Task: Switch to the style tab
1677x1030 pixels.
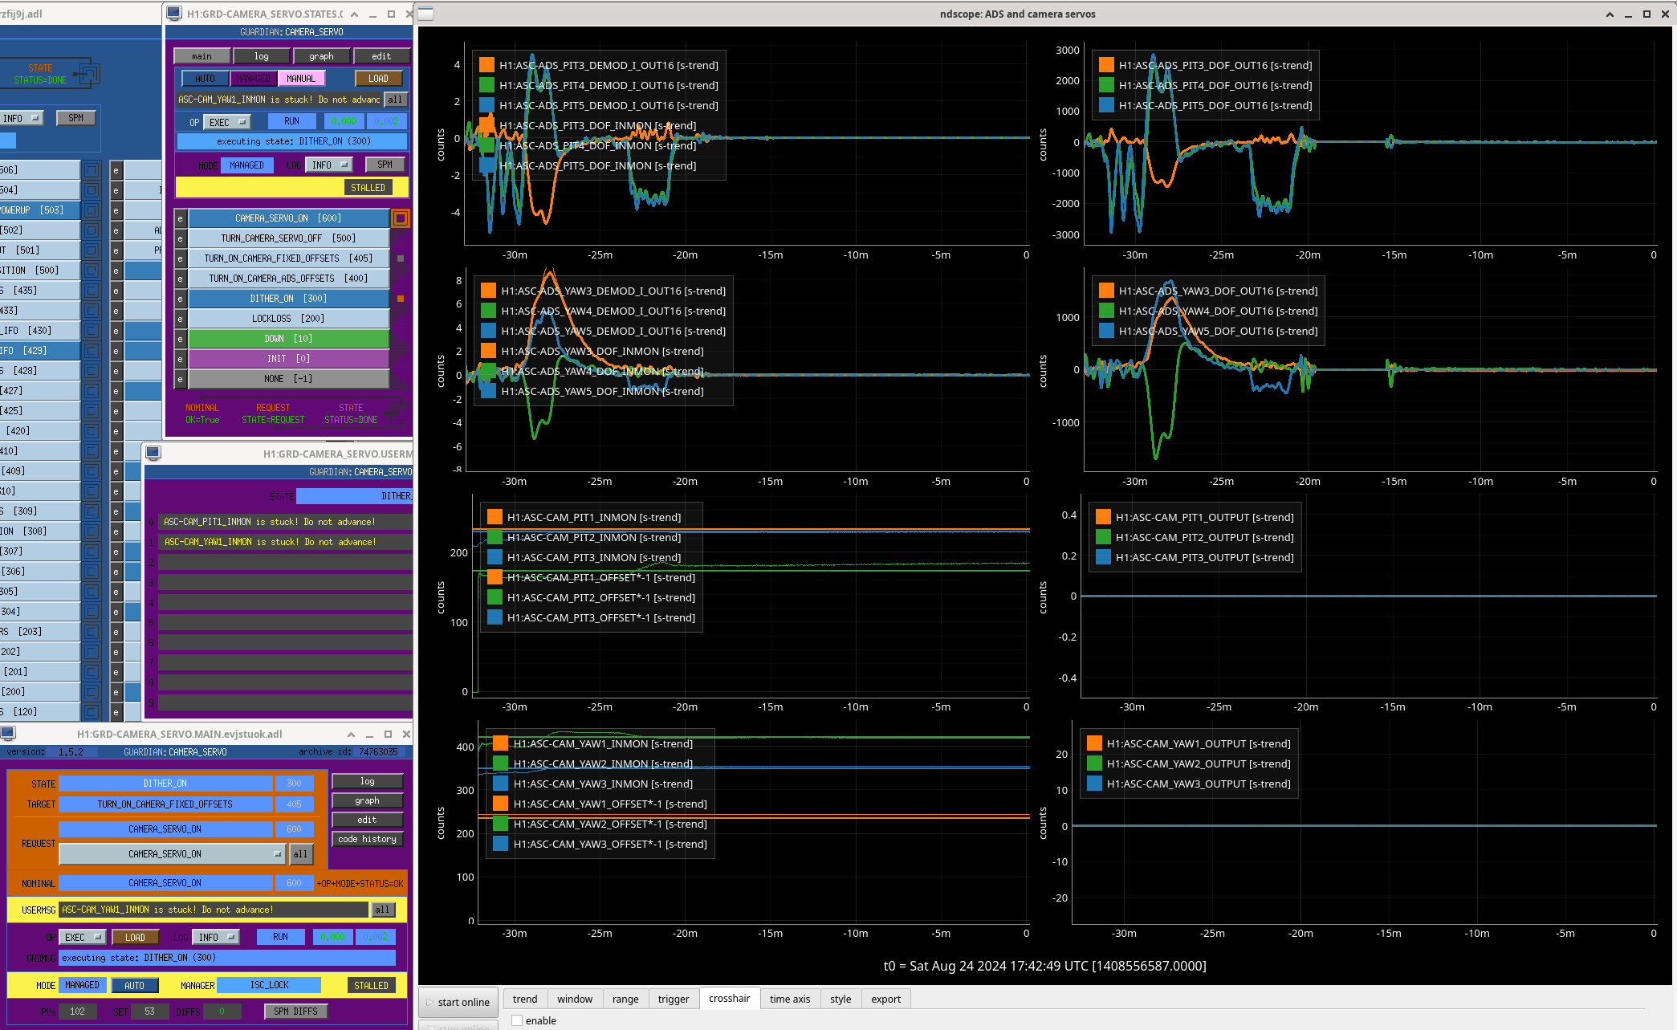Action: pyautogui.click(x=841, y=999)
